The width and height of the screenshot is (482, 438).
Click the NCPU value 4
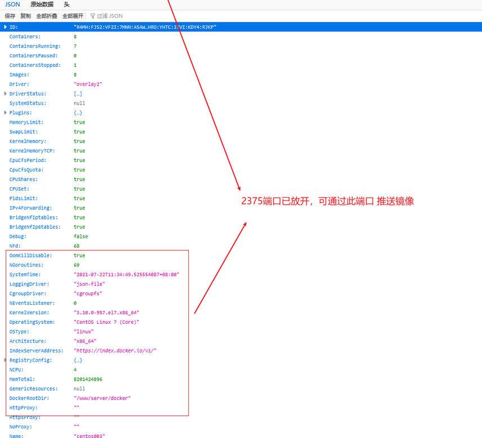click(x=75, y=370)
